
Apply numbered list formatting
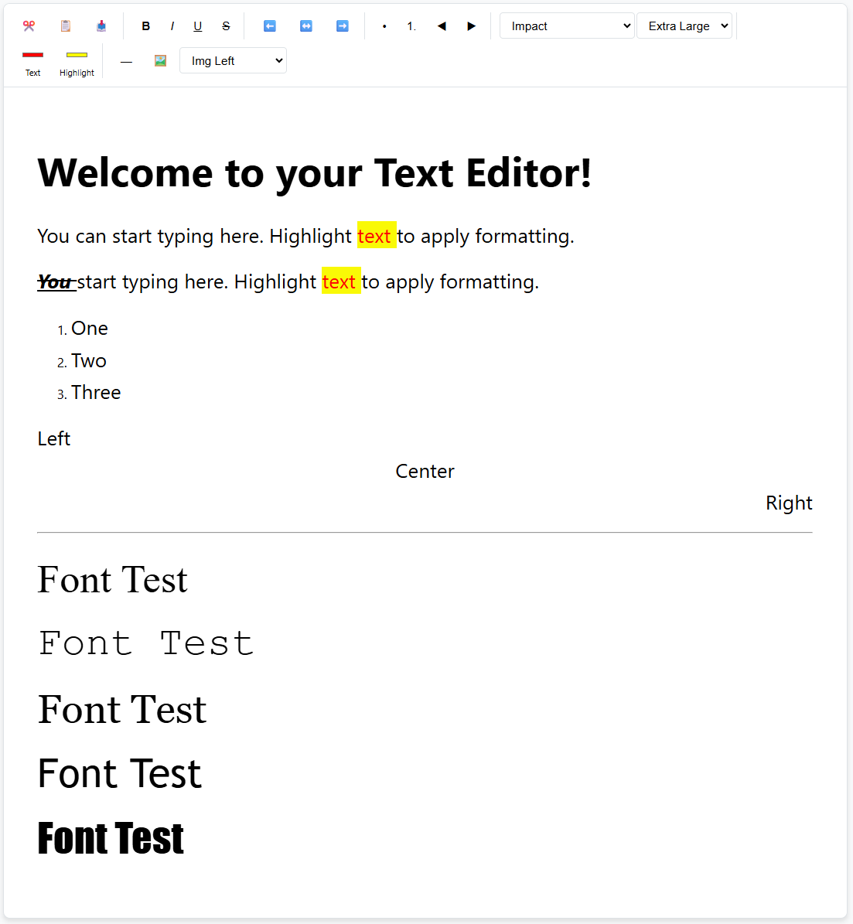pyautogui.click(x=411, y=26)
